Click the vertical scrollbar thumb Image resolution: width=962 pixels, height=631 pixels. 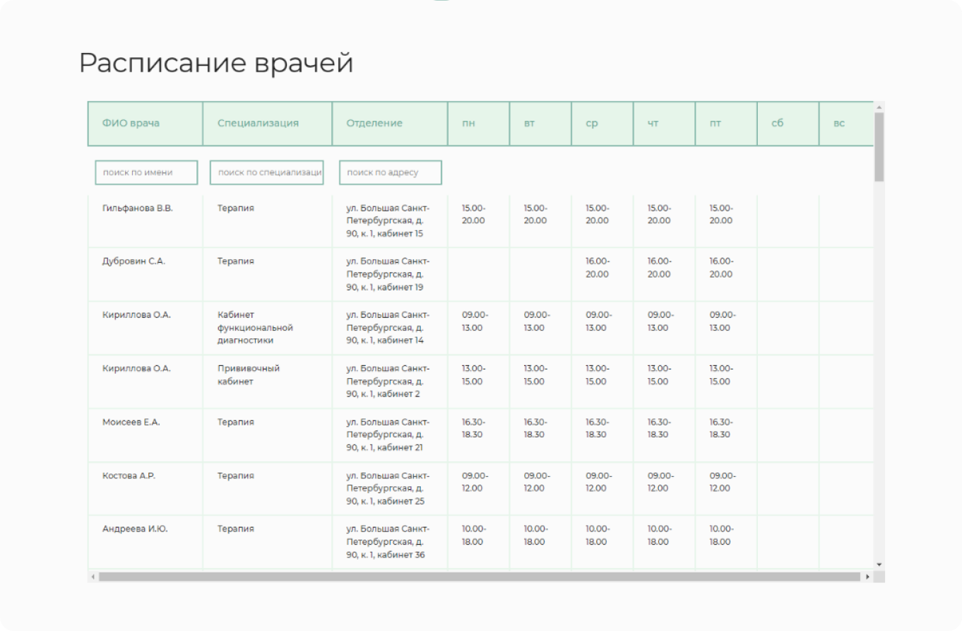(x=879, y=147)
